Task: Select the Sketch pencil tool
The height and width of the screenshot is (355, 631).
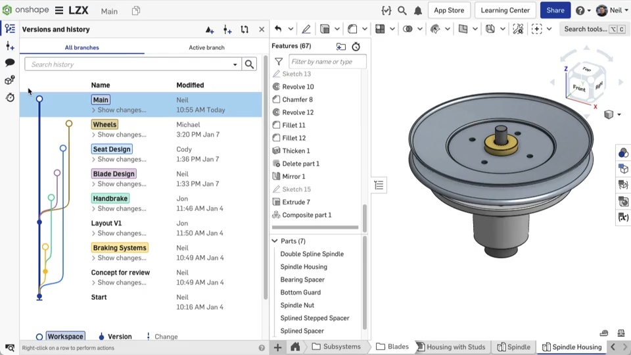Action: (306, 28)
